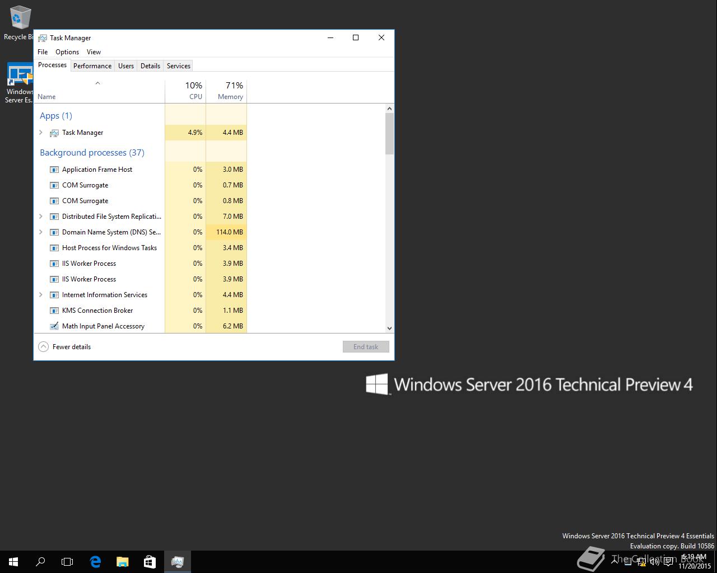Click the scrollbar down arrow
The width and height of the screenshot is (717, 573).
click(389, 328)
